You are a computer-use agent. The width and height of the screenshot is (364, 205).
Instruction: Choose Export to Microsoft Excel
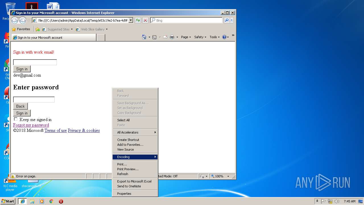coord(135,181)
